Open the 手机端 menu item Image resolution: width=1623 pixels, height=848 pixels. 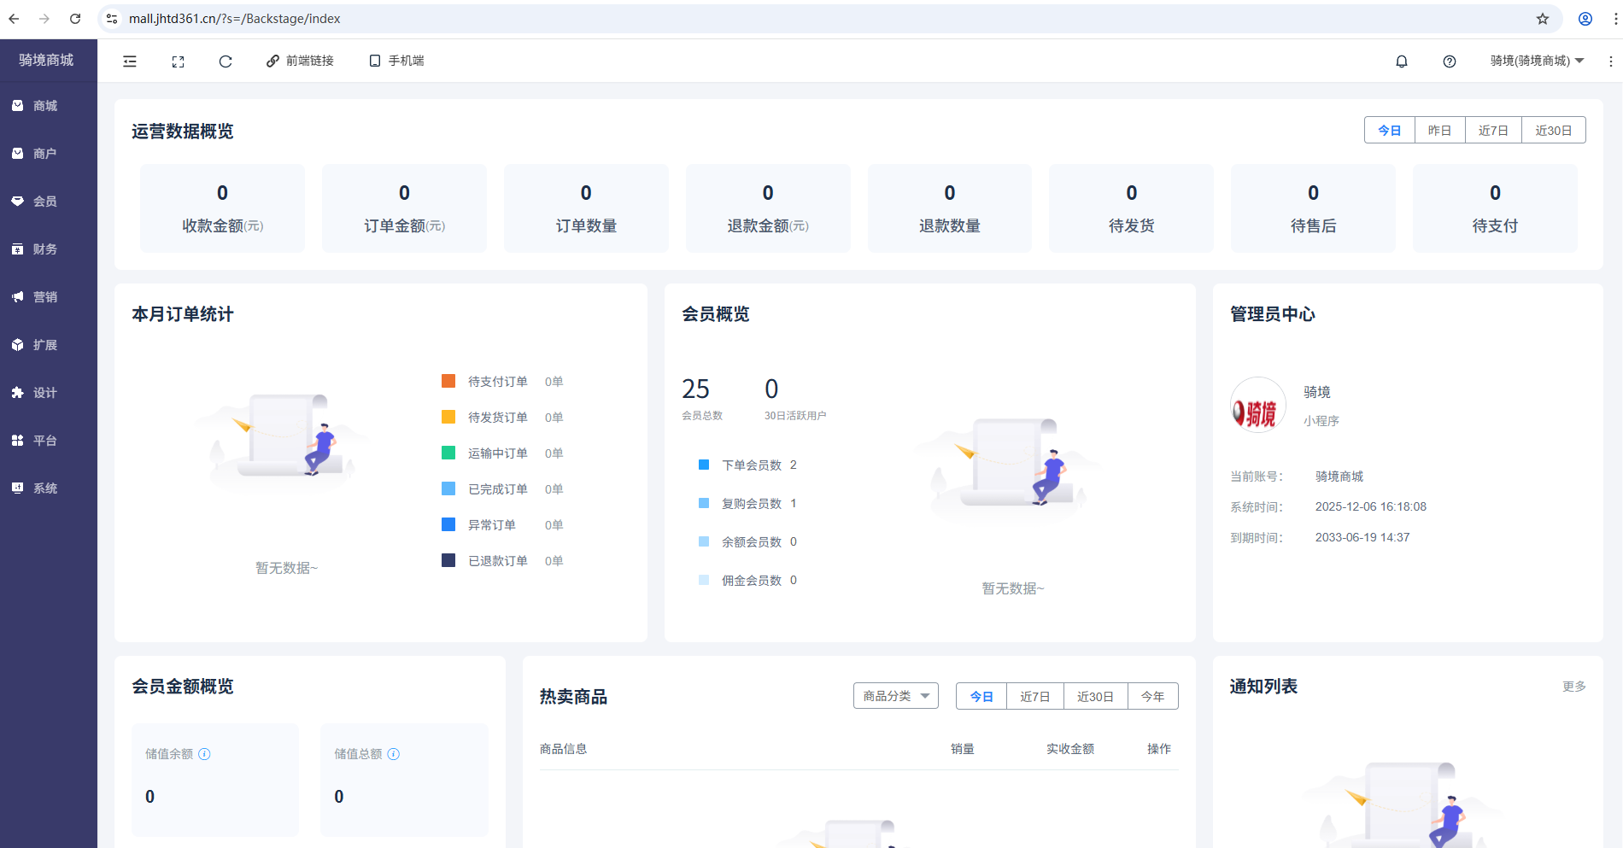[x=395, y=61]
